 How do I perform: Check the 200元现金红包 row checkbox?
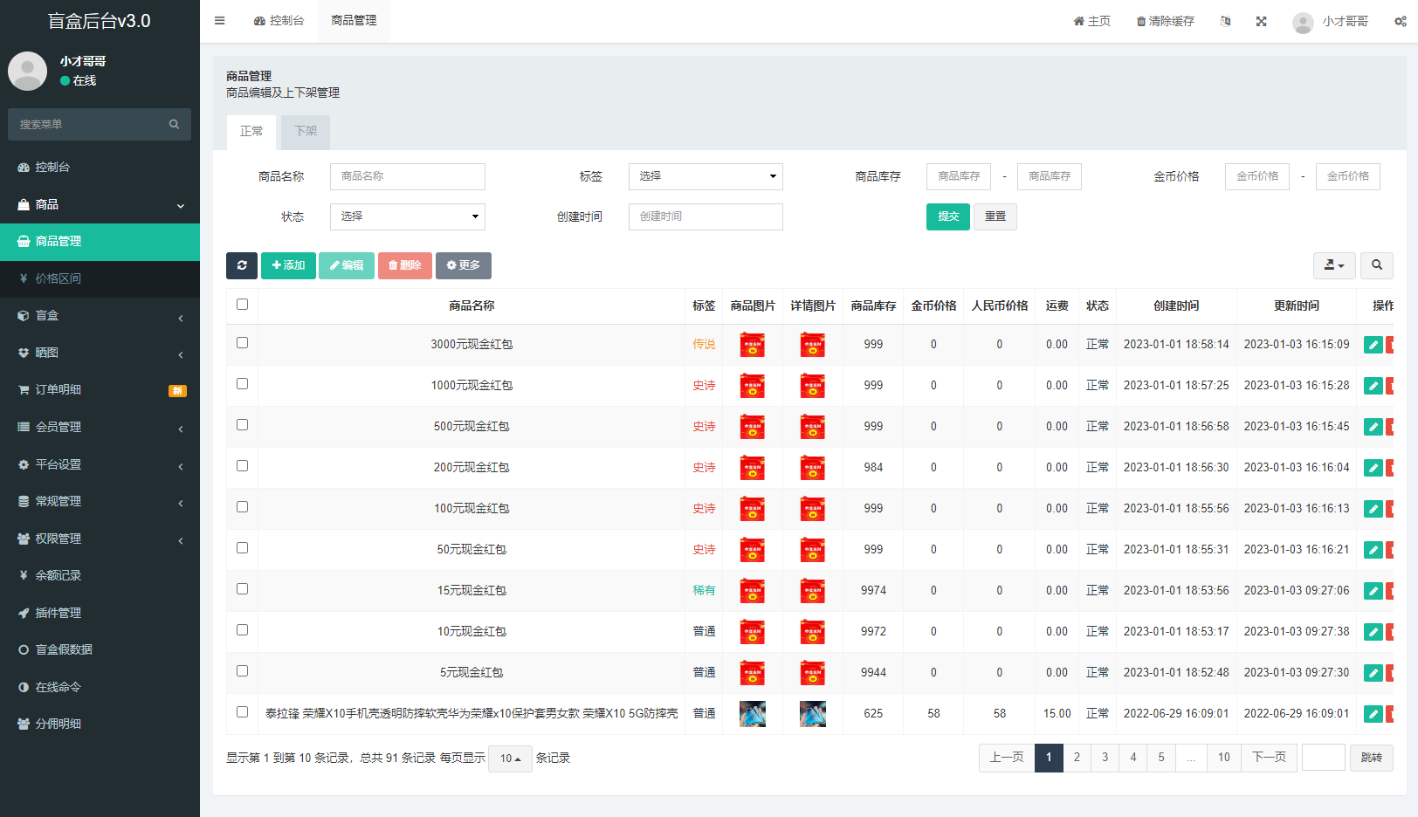pos(242,466)
